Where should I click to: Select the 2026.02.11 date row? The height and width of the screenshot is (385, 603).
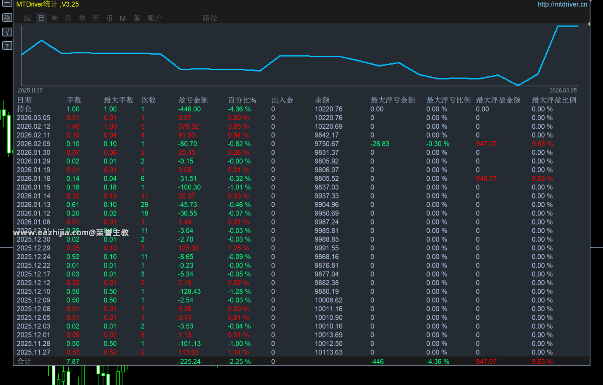[x=33, y=135]
